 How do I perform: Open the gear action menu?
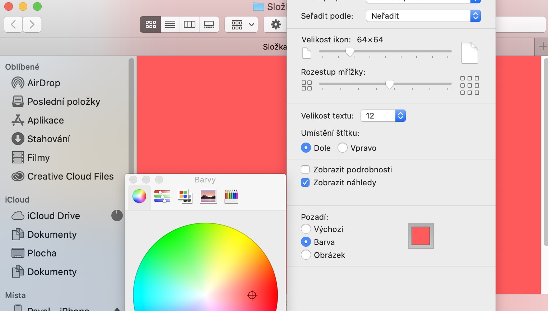[276, 24]
